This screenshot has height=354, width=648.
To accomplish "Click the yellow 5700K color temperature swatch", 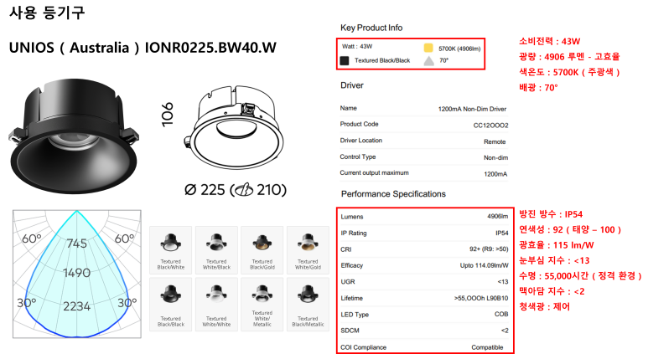I will click(x=428, y=48).
